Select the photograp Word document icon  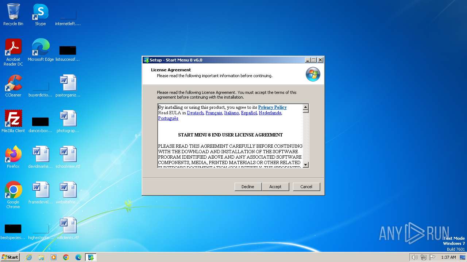68,121
